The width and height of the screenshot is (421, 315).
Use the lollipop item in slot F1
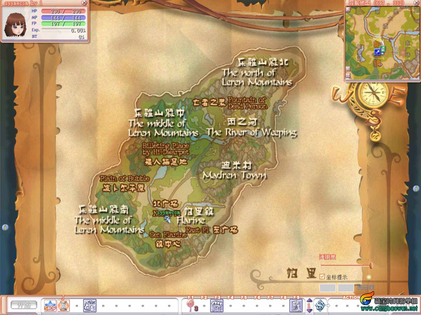click(x=191, y=306)
